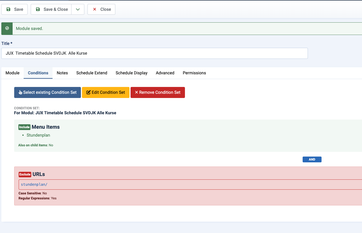Switch to the Advanced tab
This screenshot has height=233, width=362.
pos(165,73)
